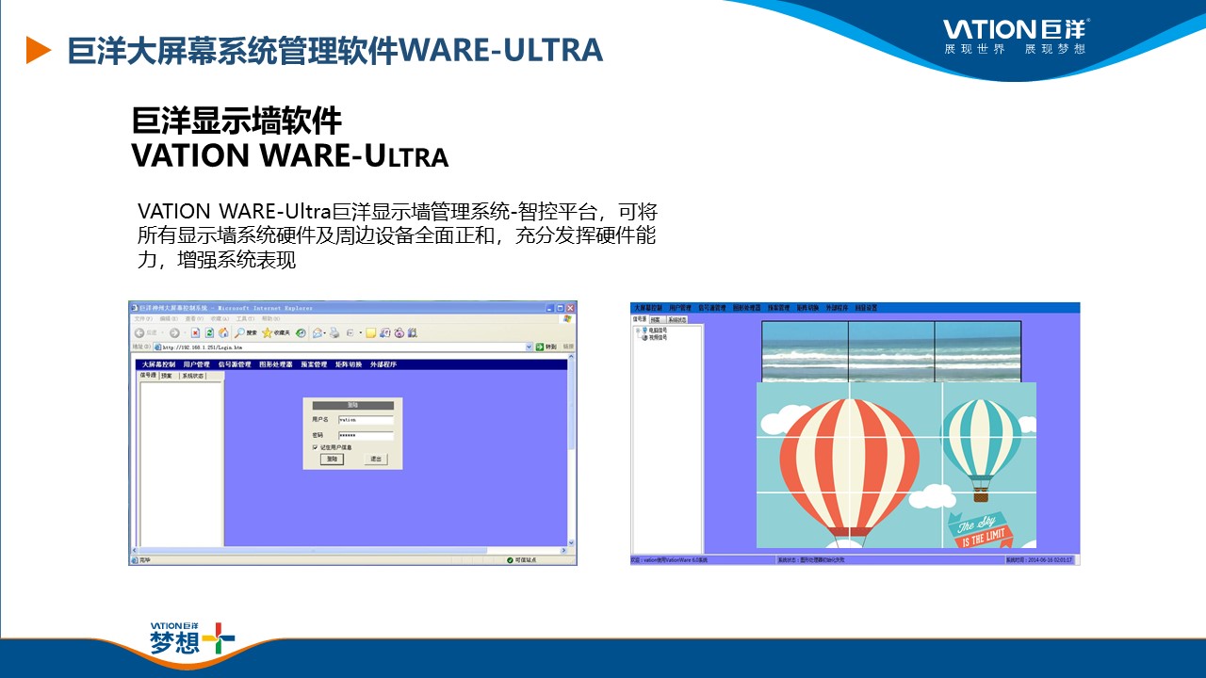
Task: Click the IE Stop icon
Action: [196, 332]
